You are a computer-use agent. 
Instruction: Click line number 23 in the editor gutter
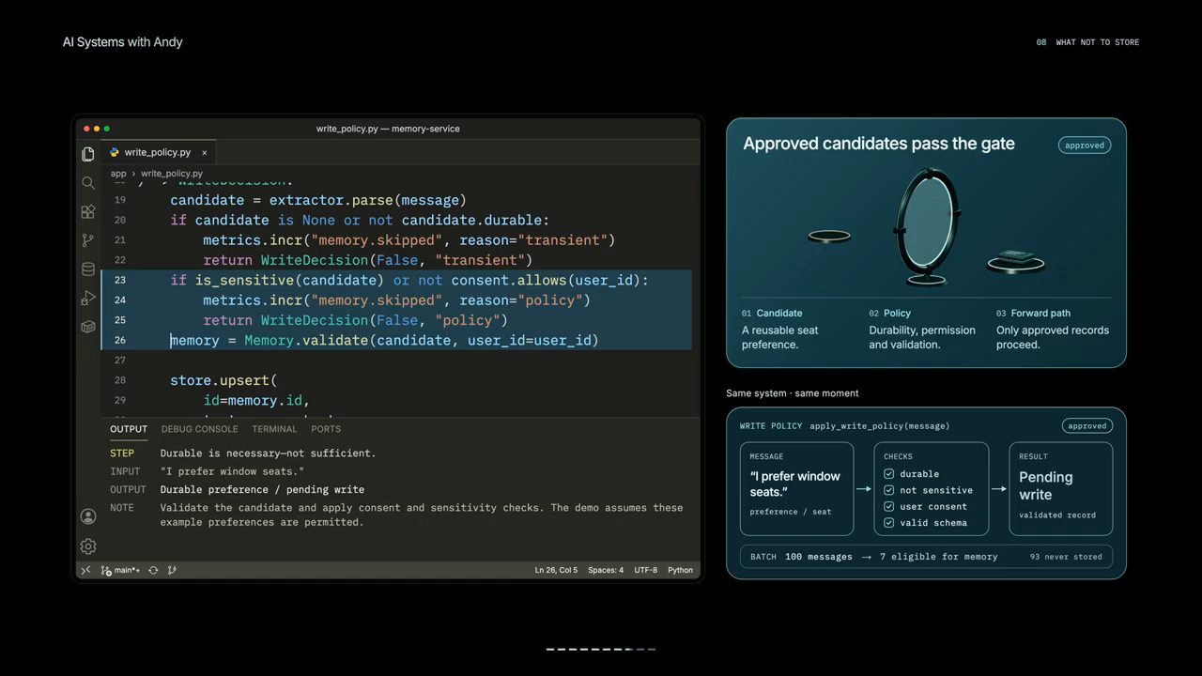point(119,280)
